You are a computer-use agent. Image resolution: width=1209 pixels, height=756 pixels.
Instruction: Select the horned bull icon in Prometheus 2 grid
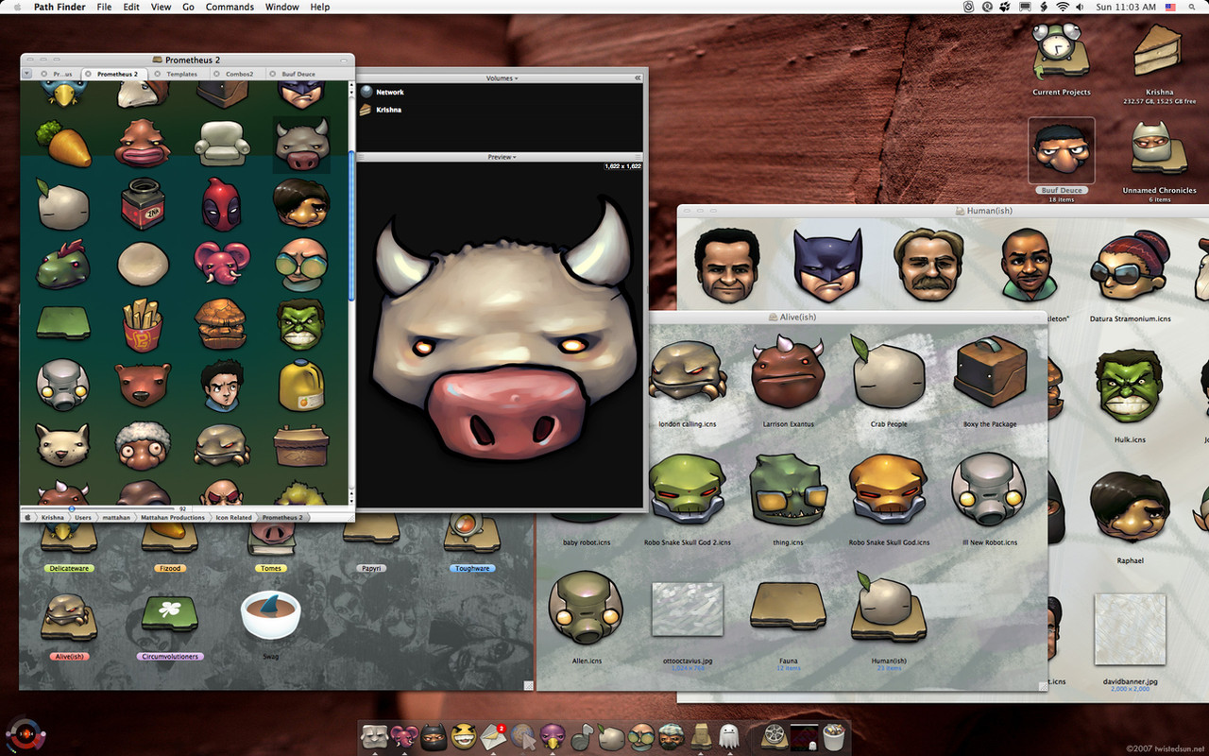click(301, 145)
